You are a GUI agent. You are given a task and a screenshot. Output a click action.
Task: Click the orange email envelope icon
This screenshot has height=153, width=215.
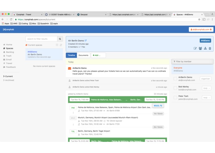70,68
